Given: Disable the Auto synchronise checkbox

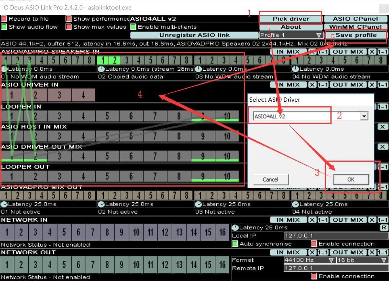Looking at the screenshot, I should pos(235,244).
